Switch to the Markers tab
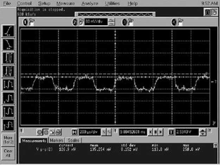220x165 pixels. [x=57, y=140]
